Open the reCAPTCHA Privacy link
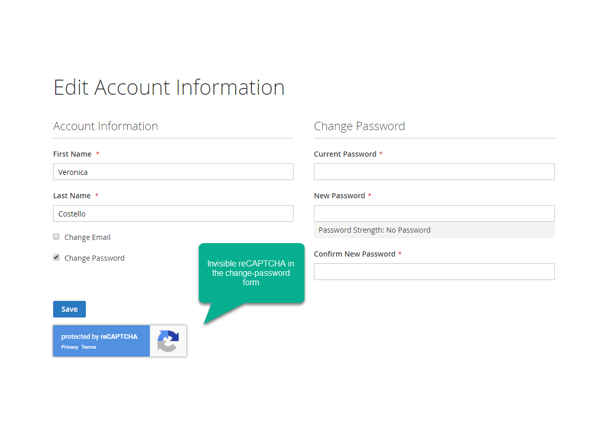This screenshot has height=432, width=609. (x=70, y=347)
